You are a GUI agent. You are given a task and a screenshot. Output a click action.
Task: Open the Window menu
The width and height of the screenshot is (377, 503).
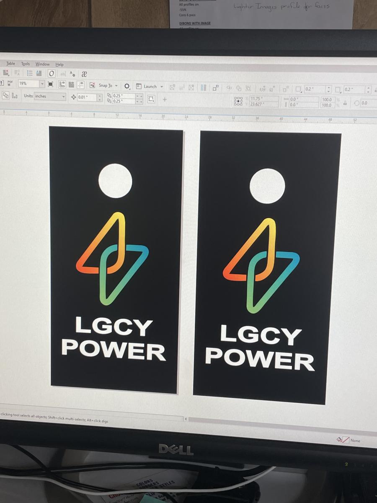[x=42, y=64]
